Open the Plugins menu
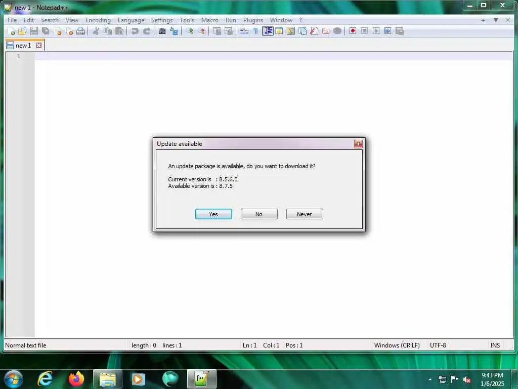This screenshot has height=389, width=518. [253, 20]
